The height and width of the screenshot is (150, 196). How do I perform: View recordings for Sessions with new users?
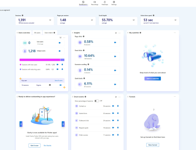(58, 65)
